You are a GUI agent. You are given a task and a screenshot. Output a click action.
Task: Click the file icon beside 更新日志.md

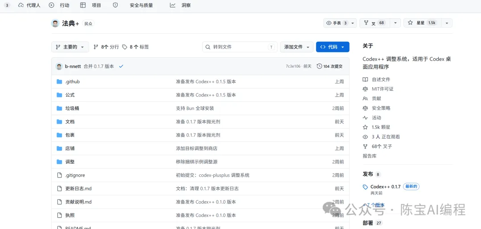click(x=60, y=189)
